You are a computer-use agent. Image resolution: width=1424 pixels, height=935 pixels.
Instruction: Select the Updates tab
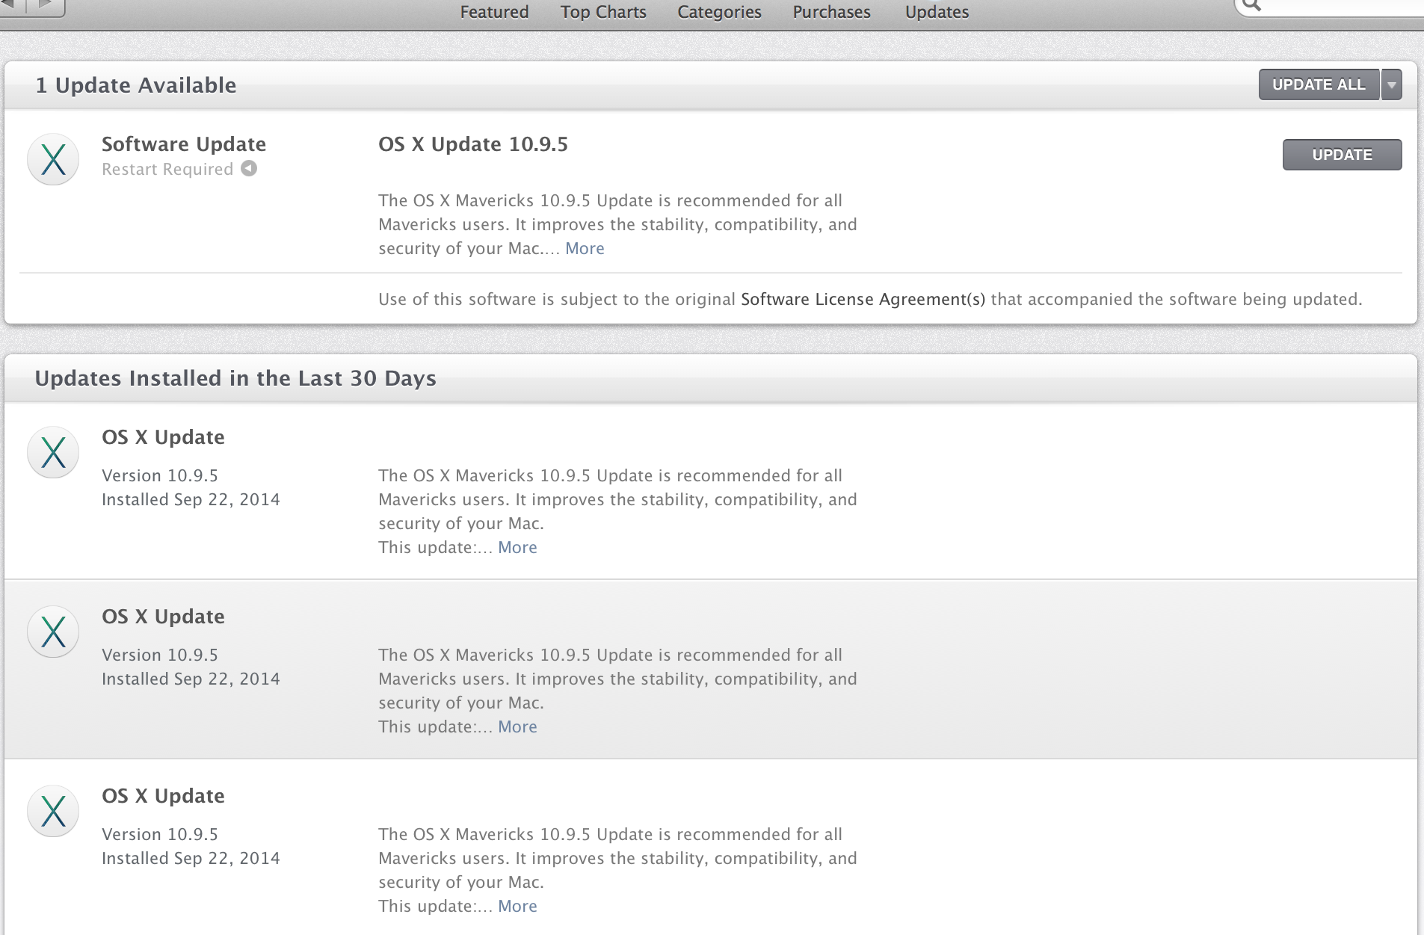(937, 12)
